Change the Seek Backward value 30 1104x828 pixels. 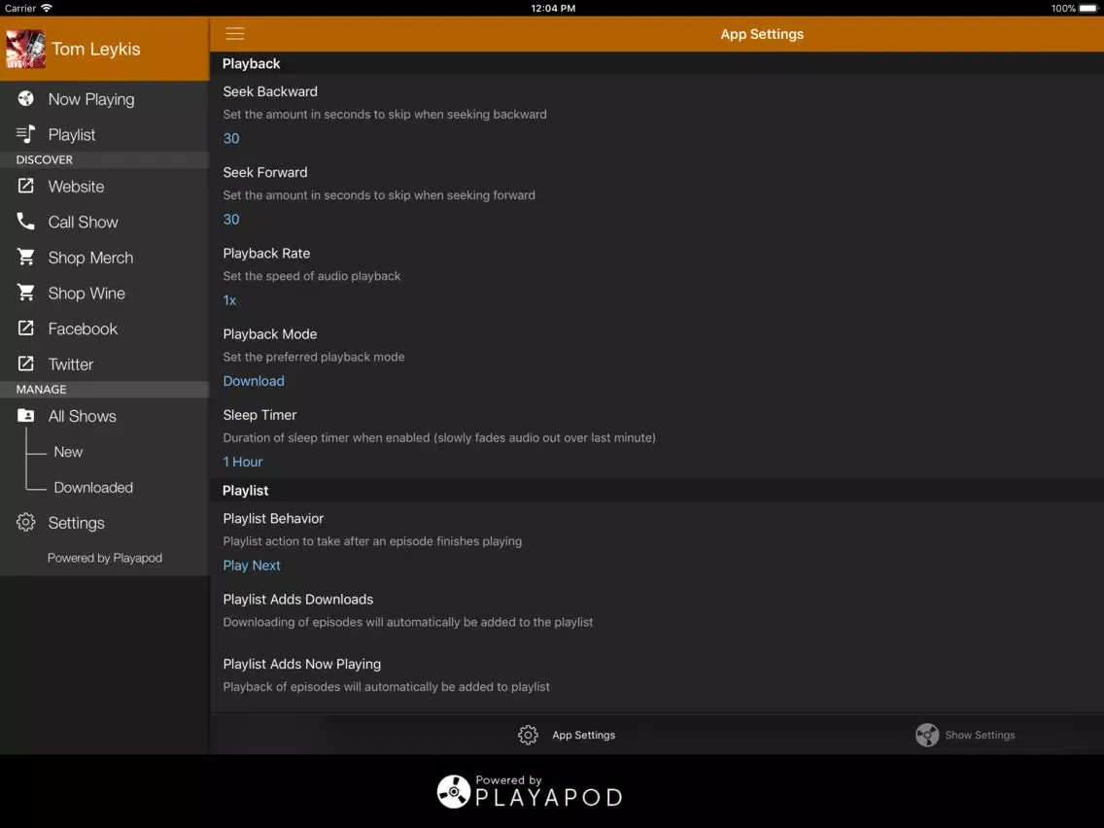click(x=231, y=138)
